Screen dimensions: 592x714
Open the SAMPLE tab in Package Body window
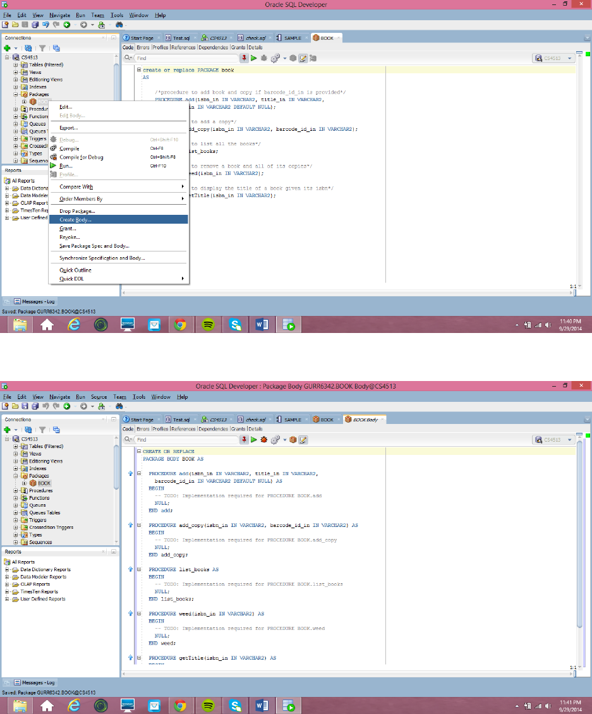[292, 420]
